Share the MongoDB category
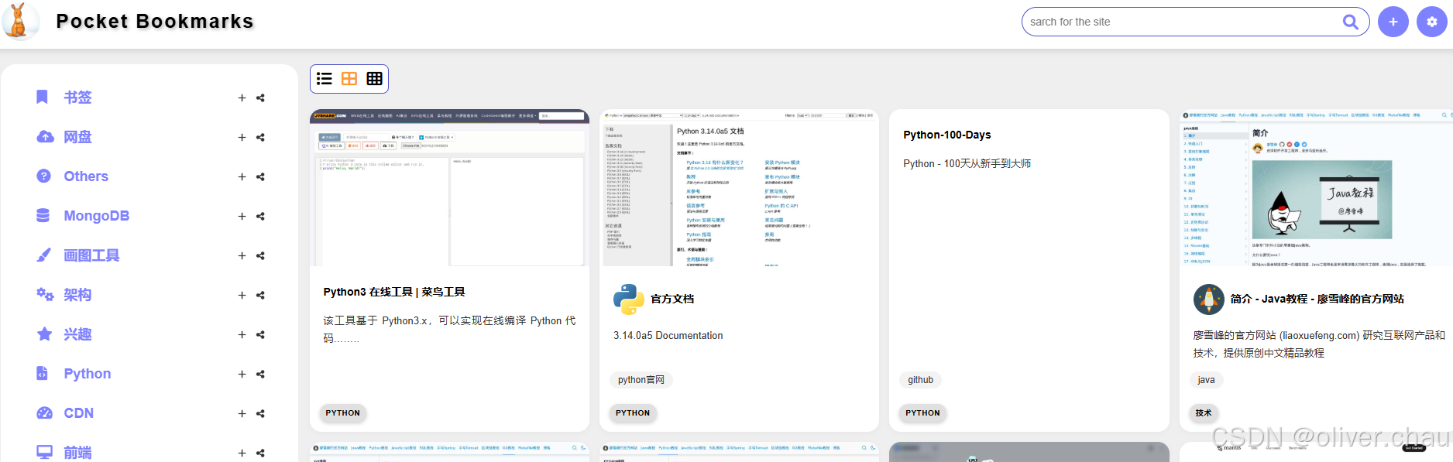Image resolution: width=1453 pixels, height=462 pixels. pos(260,216)
